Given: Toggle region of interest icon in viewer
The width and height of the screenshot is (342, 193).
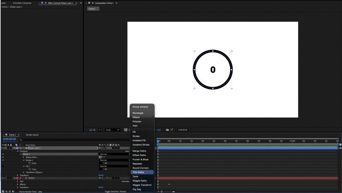Looking at the screenshot, I should [126, 130].
